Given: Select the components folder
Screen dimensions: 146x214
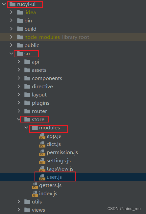Looking at the screenshot, I should click(x=47, y=78).
